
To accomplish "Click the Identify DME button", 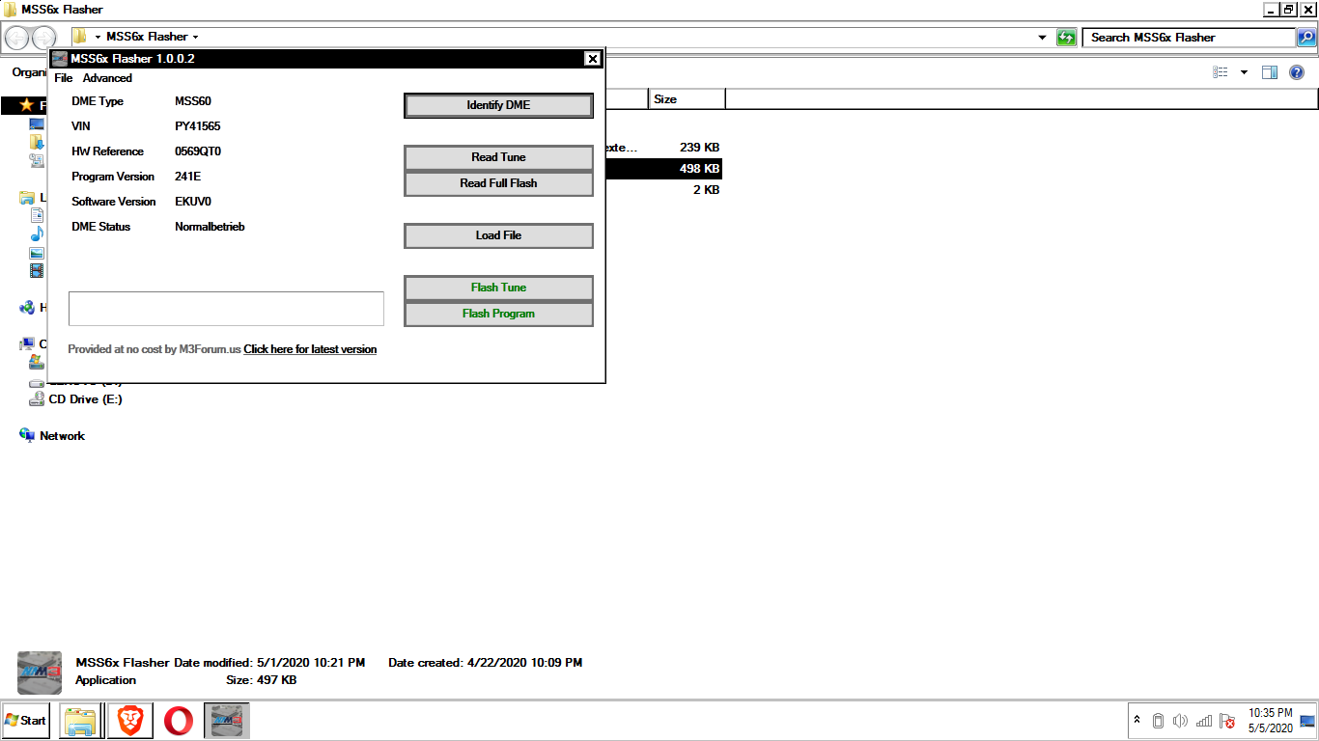I will pos(498,105).
